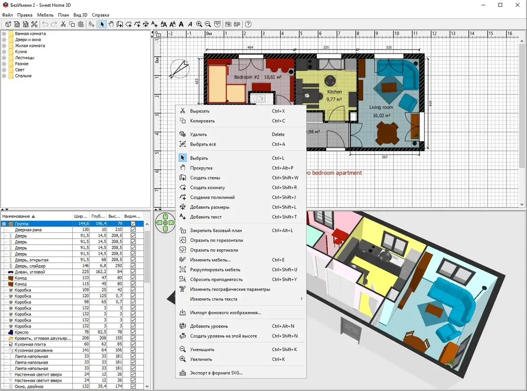This screenshot has width=527, height=391.
Task: Toggle visibility checkbox for Кресло row
Action: 133,332
